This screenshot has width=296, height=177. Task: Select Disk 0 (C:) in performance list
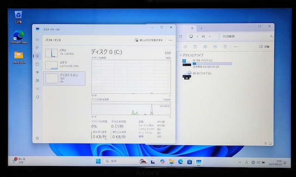pyautogui.click(x=64, y=78)
